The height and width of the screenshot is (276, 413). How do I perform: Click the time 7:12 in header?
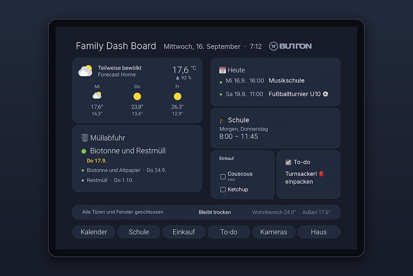pyautogui.click(x=255, y=47)
